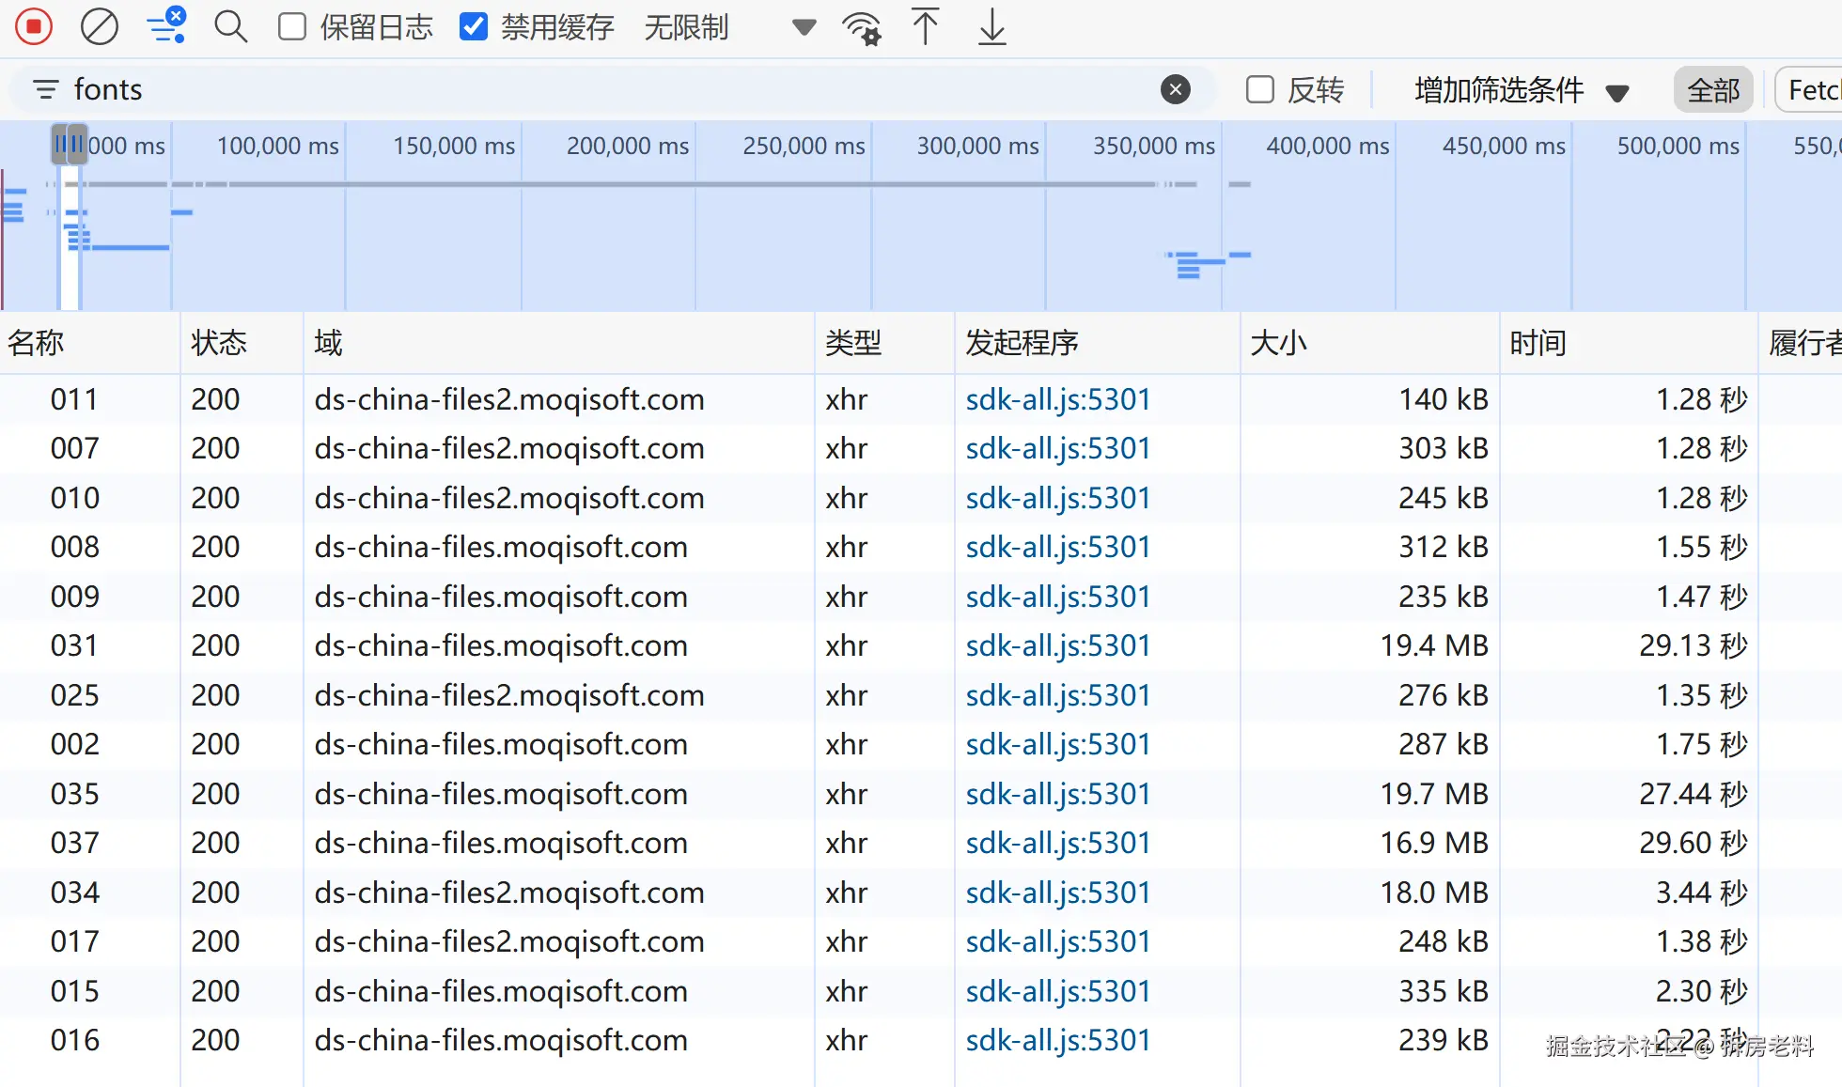Click the red stop recording icon
Viewport: 1842px width, 1087px height.
pyautogui.click(x=34, y=26)
